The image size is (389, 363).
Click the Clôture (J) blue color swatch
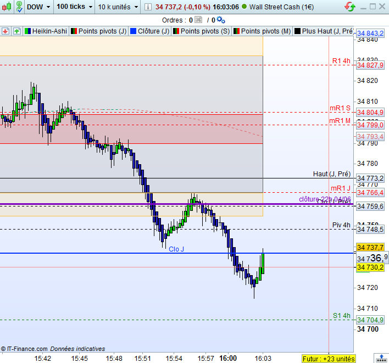click(x=133, y=31)
